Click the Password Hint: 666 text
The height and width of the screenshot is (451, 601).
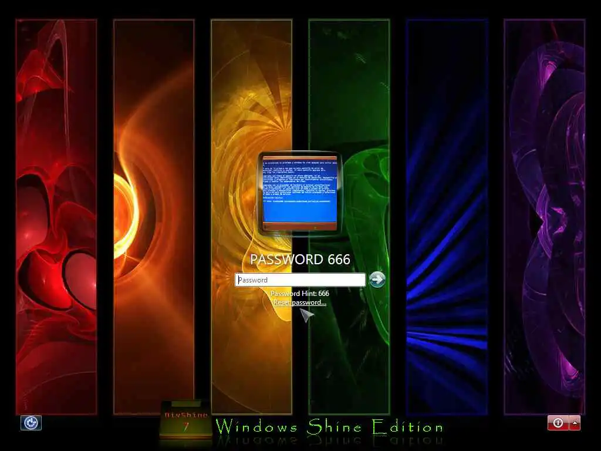click(300, 294)
